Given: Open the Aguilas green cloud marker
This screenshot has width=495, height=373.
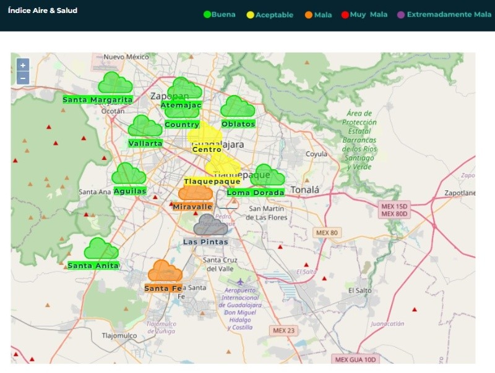Looking at the screenshot, I should [129, 174].
